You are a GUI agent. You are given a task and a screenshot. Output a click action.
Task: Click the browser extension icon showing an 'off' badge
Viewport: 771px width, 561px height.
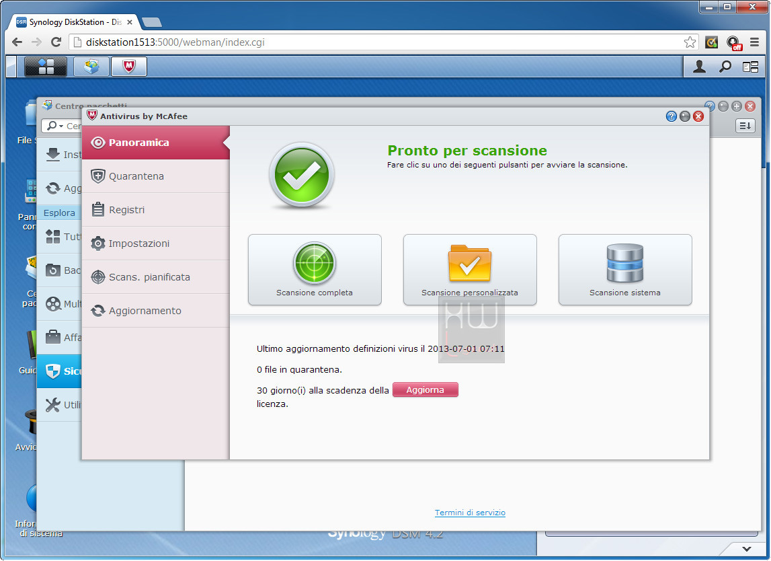pyautogui.click(x=733, y=43)
